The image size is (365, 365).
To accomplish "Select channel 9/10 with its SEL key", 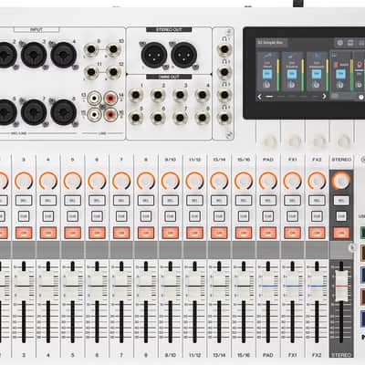I will (171, 201).
